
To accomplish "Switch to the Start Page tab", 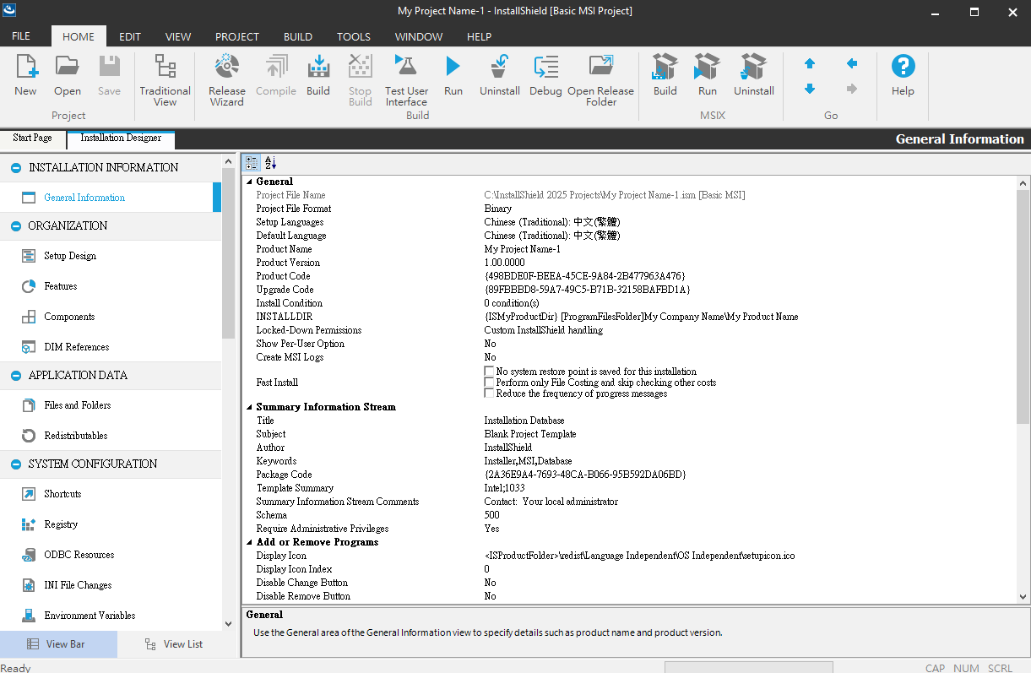I will point(33,138).
